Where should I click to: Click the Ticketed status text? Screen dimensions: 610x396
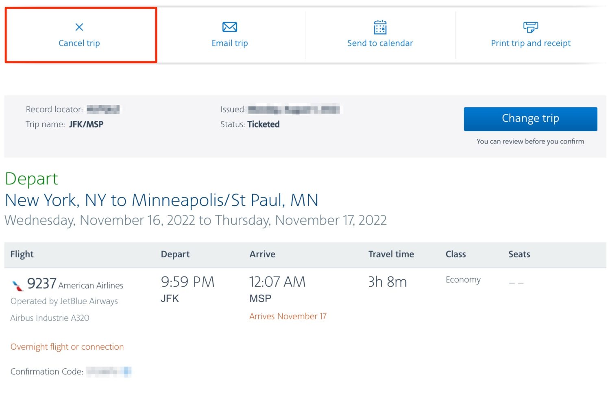pos(263,124)
